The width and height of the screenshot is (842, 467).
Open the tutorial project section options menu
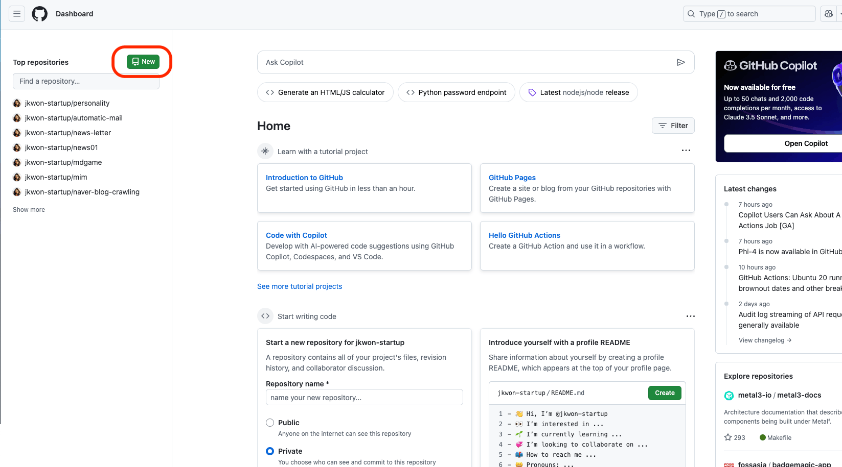click(x=686, y=151)
